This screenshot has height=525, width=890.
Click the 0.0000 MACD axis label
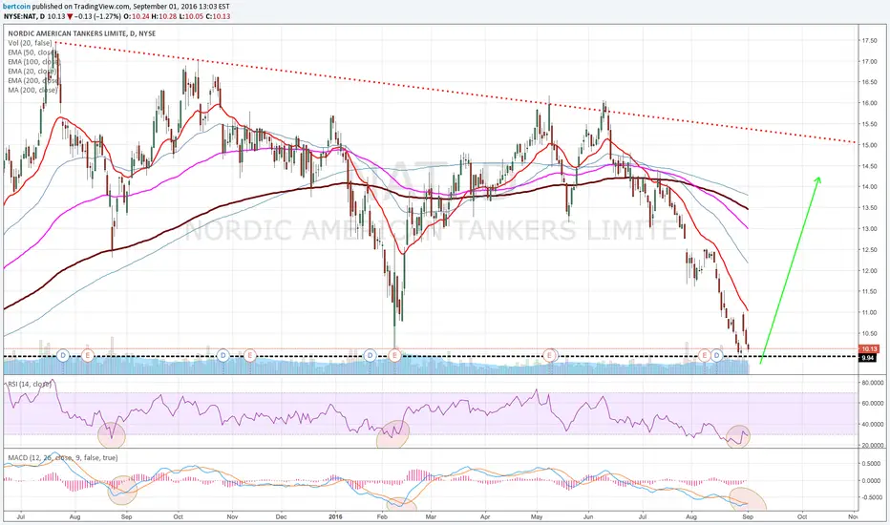873,480
